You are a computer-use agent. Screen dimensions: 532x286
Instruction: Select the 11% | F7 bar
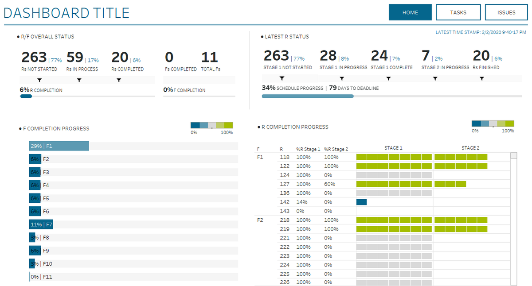pos(41,224)
